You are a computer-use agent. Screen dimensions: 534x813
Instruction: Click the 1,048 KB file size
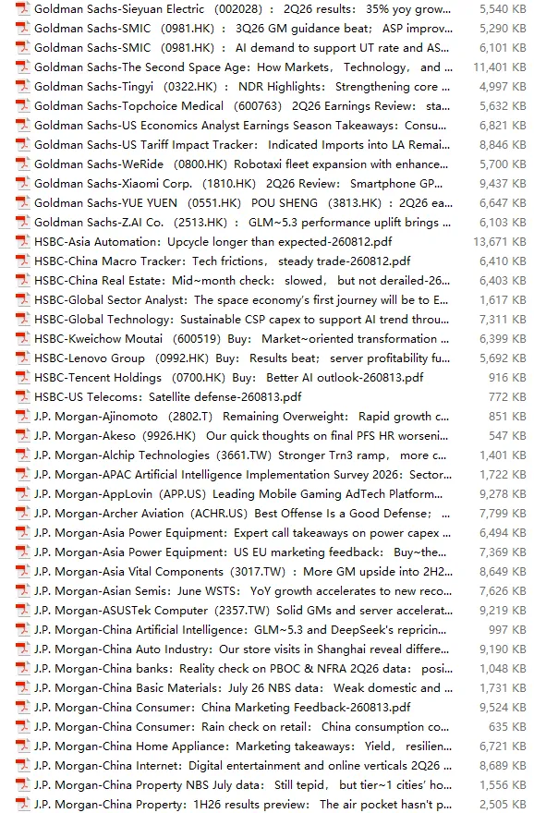[x=503, y=668]
